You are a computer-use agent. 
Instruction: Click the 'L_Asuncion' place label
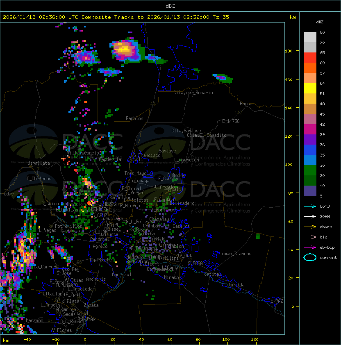coord(186,160)
